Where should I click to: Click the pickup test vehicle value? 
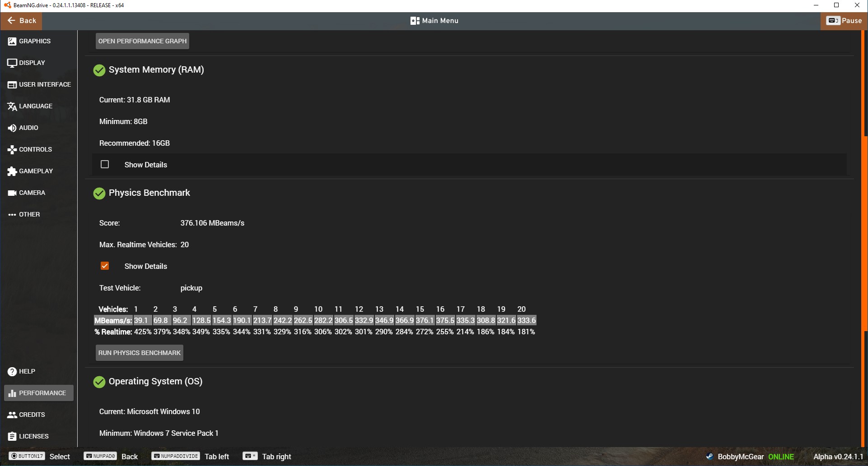(191, 288)
